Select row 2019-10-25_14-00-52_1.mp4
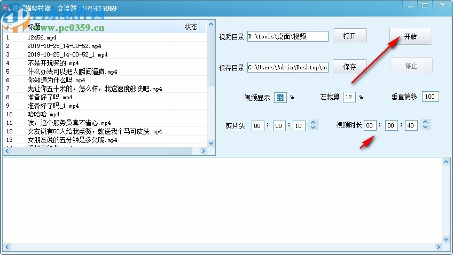The image size is (453, 255). (x=105, y=54)
